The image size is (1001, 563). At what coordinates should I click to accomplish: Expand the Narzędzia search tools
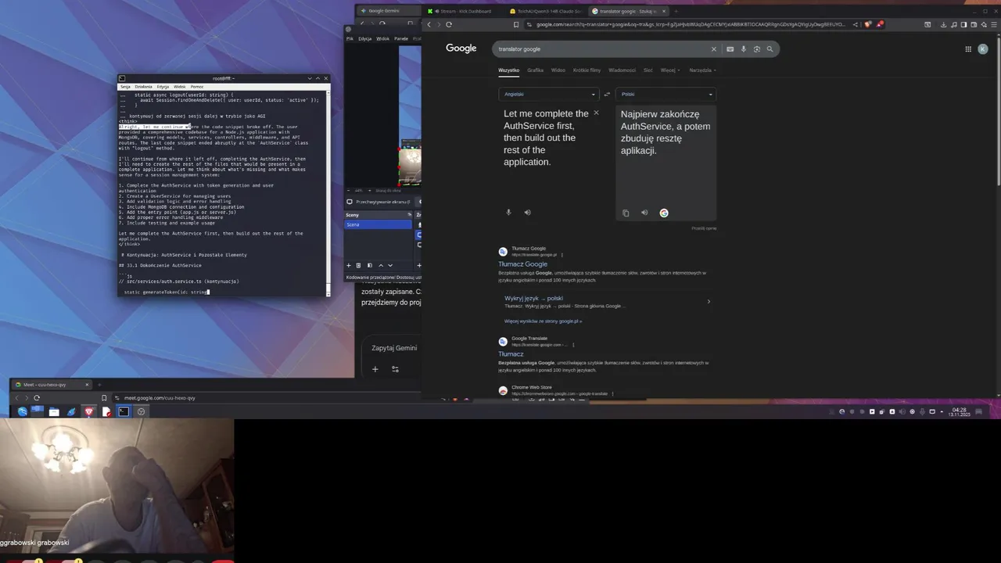702,70
